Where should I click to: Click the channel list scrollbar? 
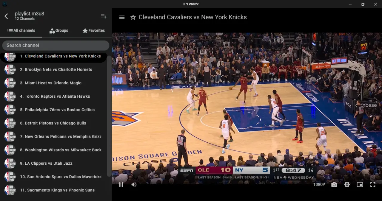click(109, 116)
